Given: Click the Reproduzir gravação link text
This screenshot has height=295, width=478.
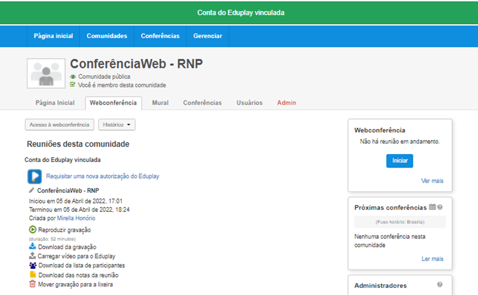Looking at the screenshot, I should coord(64,230).
